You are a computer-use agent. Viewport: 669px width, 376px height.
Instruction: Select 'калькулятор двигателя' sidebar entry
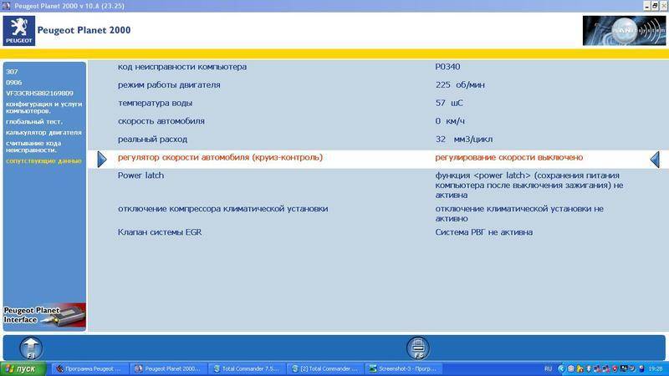[x=43, y=132]
